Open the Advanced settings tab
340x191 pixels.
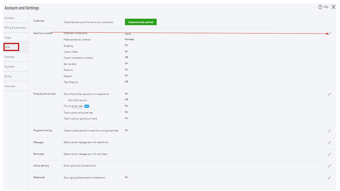10,86
